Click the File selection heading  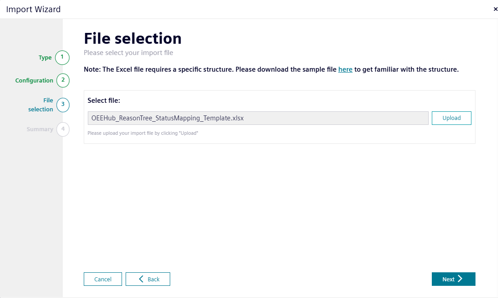[x=132, y=38]
